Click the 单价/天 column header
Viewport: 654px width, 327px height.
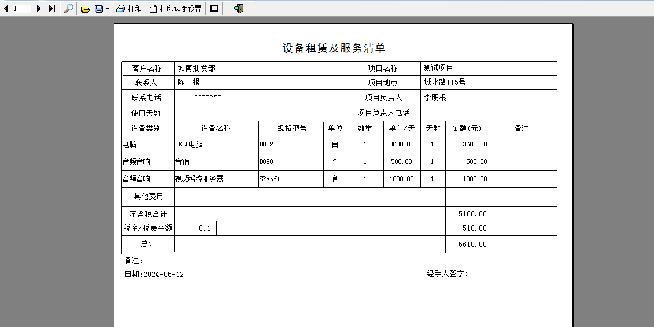click(402, 128)
